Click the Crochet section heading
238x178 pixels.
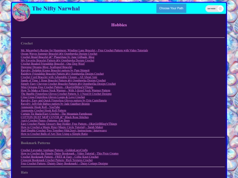[x=27, y=44]
